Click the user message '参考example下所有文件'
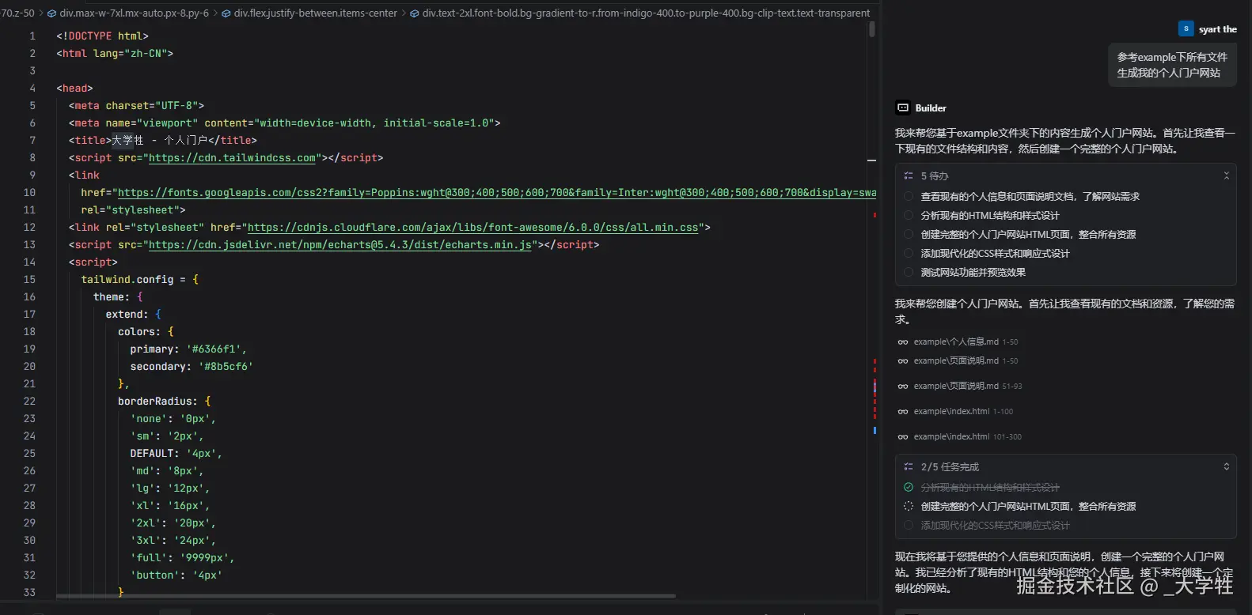Screen dimensions: 1252x615 click(x=1172, y=57)
